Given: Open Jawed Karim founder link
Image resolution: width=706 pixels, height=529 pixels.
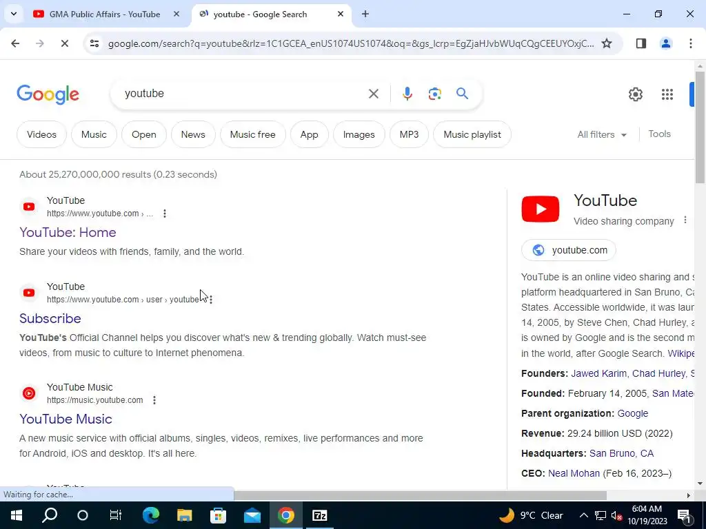Looking at the screenshot, I should tap(598, 373).
